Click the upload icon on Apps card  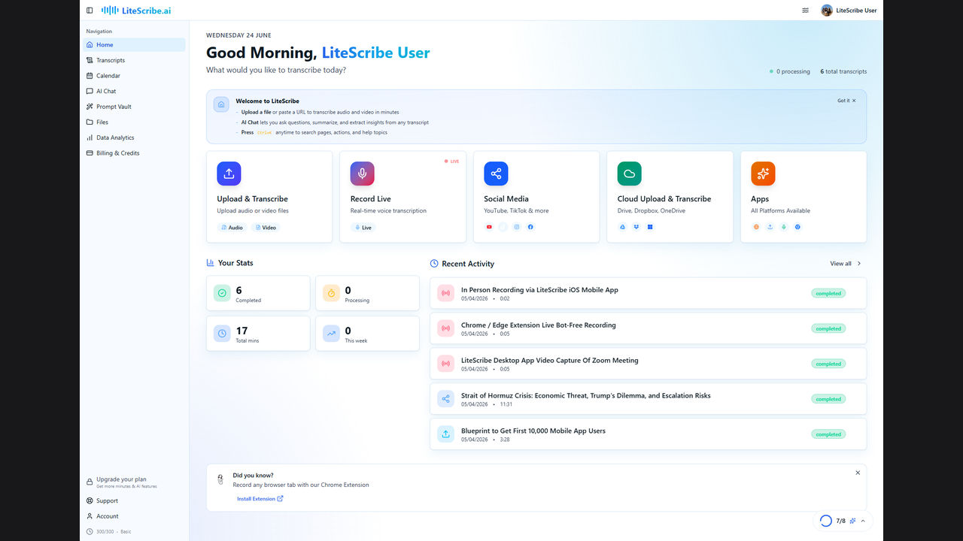[770, 227]
